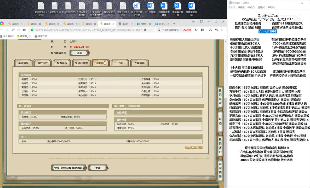
Task: Open a new browser tab with plus
Action: pyautogui.click(x=174, y=24)
